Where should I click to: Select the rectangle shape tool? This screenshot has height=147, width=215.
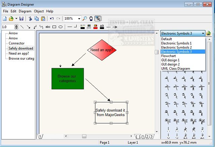click(54, 27)
